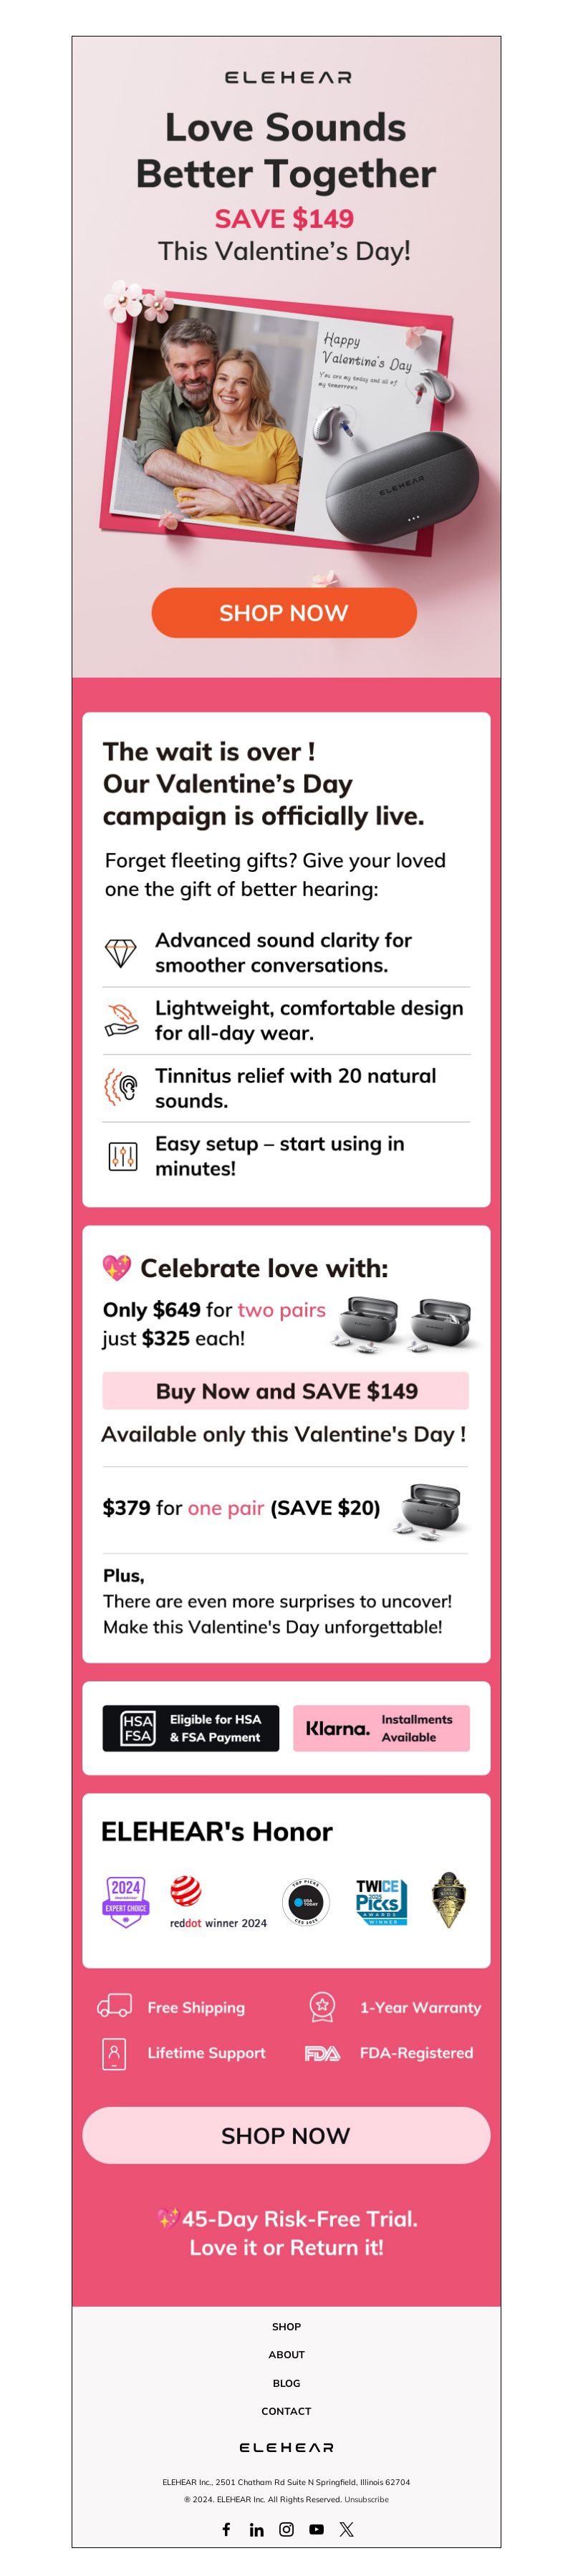The height and width of the screenshot is (2576, 573).
Task: Click the orange SHOP NOW button
Action: coord(284,612)
